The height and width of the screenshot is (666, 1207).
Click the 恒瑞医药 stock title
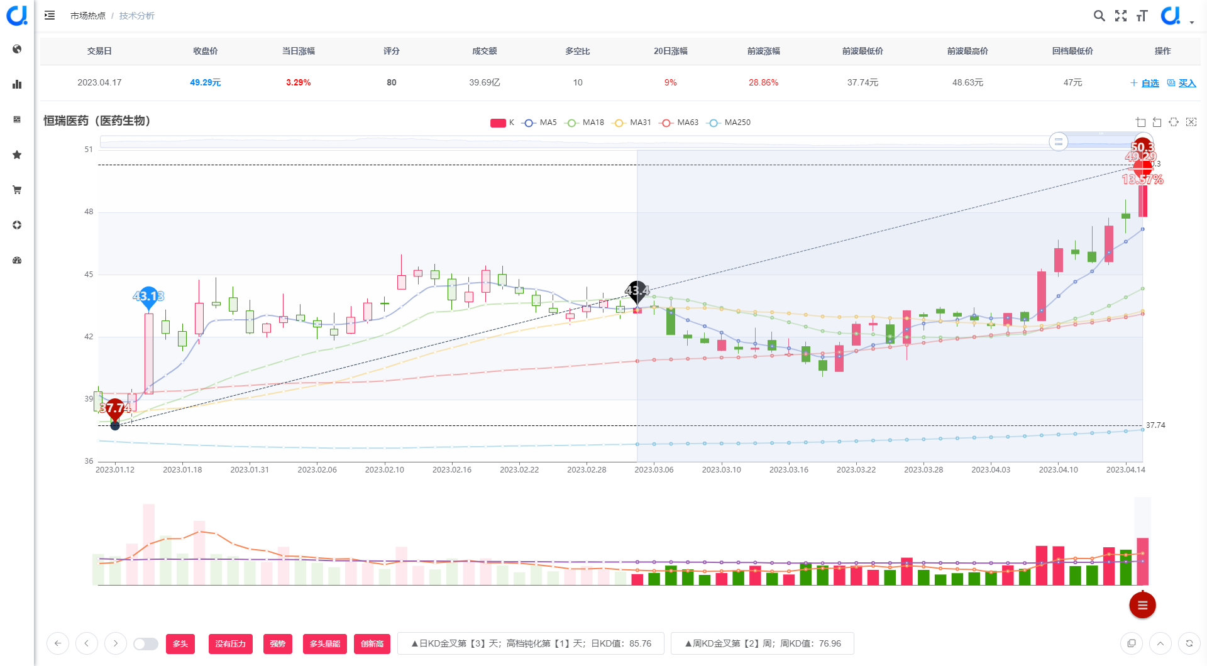tap(97, 121)
